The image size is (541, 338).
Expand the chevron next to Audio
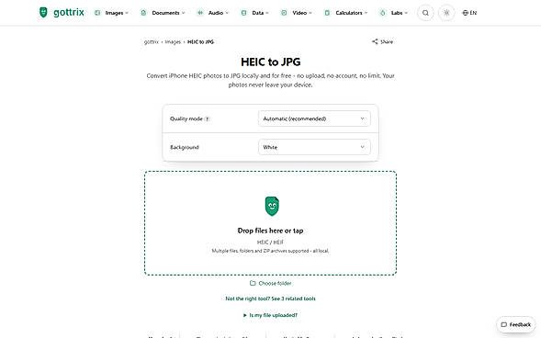coord(227,13)
